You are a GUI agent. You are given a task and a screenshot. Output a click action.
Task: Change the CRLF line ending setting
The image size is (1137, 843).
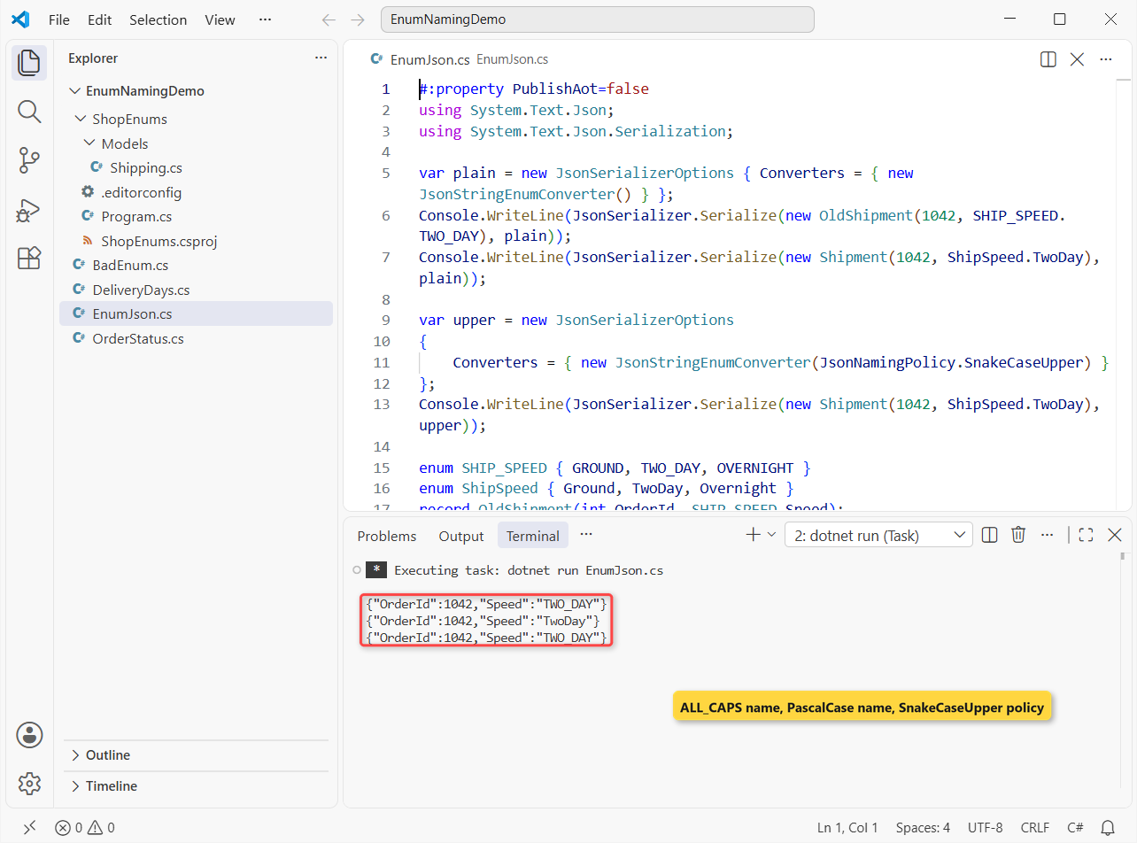[x=1035, y=828]
